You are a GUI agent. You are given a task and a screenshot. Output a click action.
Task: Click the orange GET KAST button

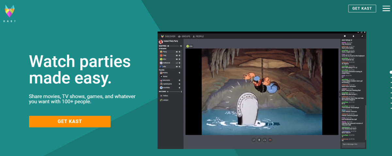click(x=70, y=121)
